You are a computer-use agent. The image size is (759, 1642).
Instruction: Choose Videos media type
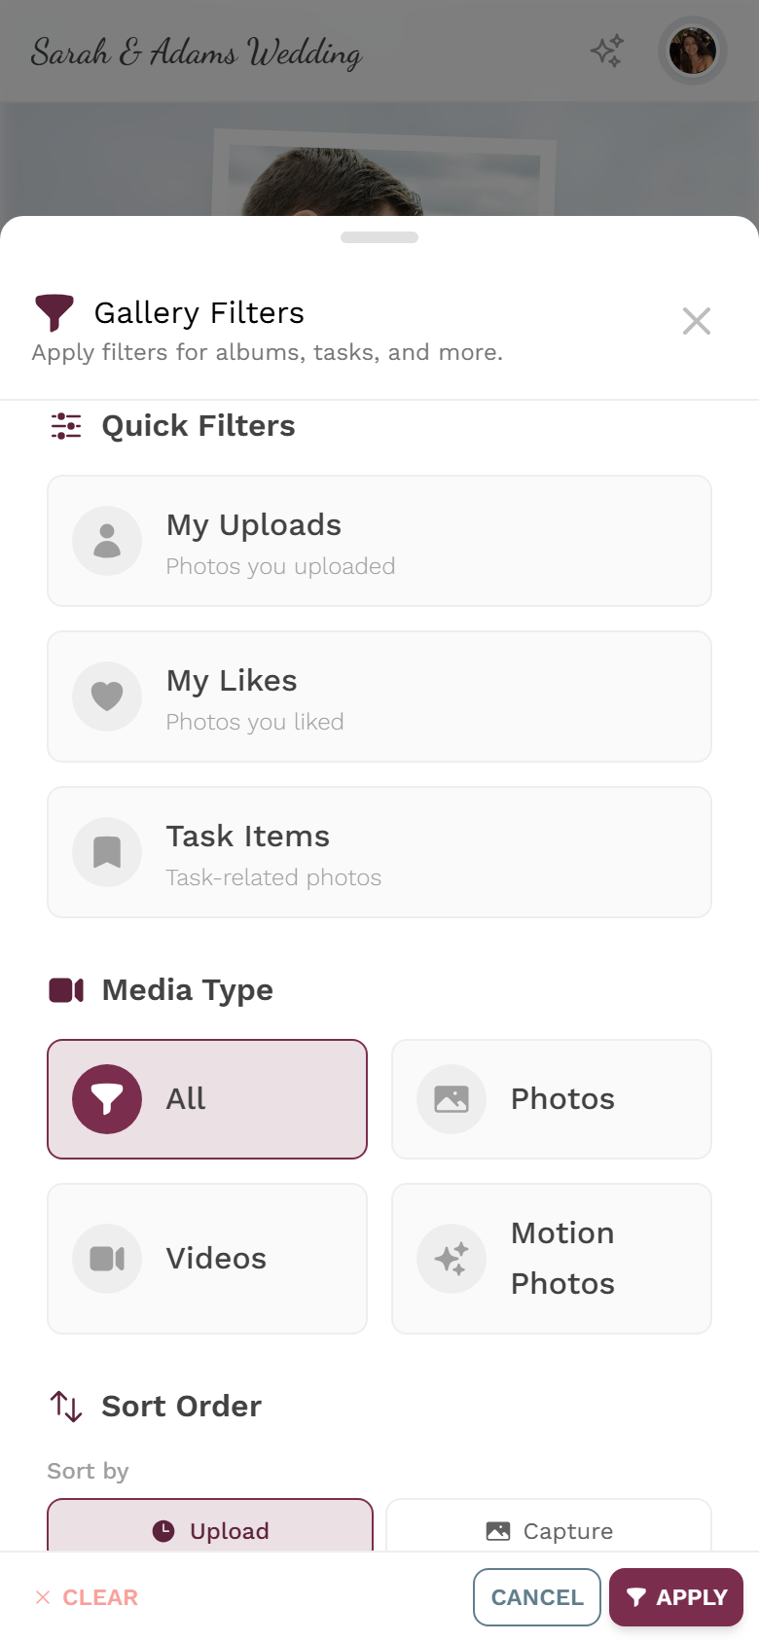(x=207, y=1259)
